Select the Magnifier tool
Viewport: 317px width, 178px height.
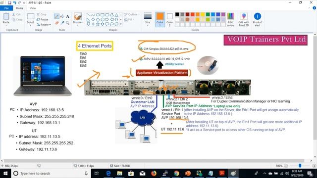(67, 23)
